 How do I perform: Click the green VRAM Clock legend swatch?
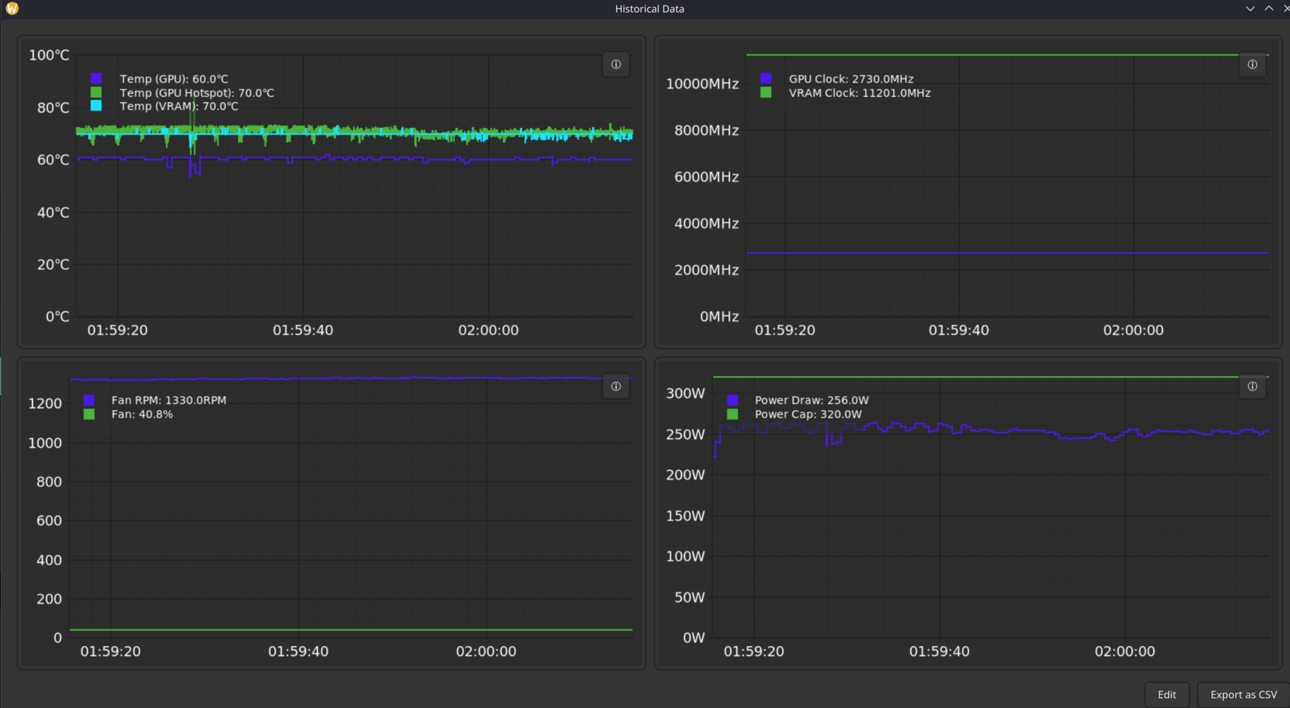click(766, 92)
